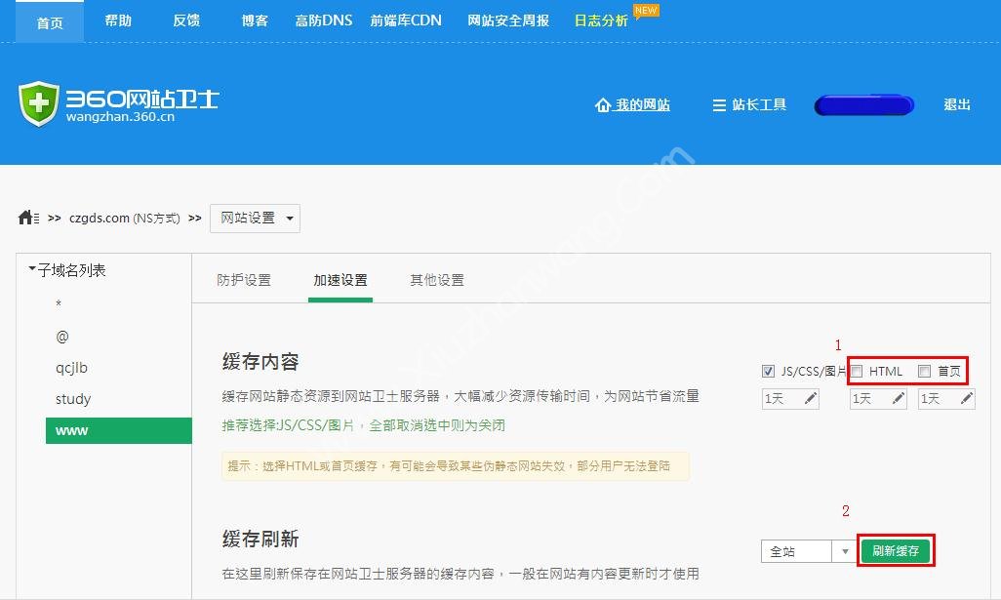Select the study subdomain in sidebar

click(73, 399)
